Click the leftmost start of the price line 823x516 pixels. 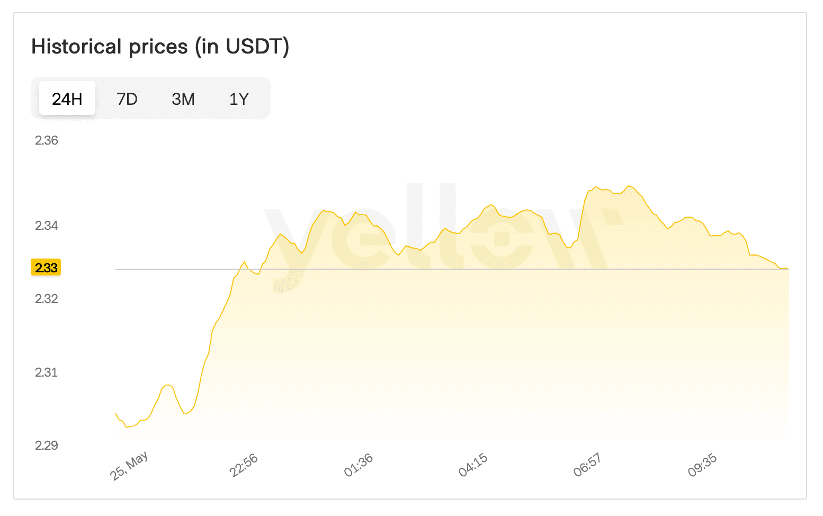pyautogui.click(x=116, y=413)
